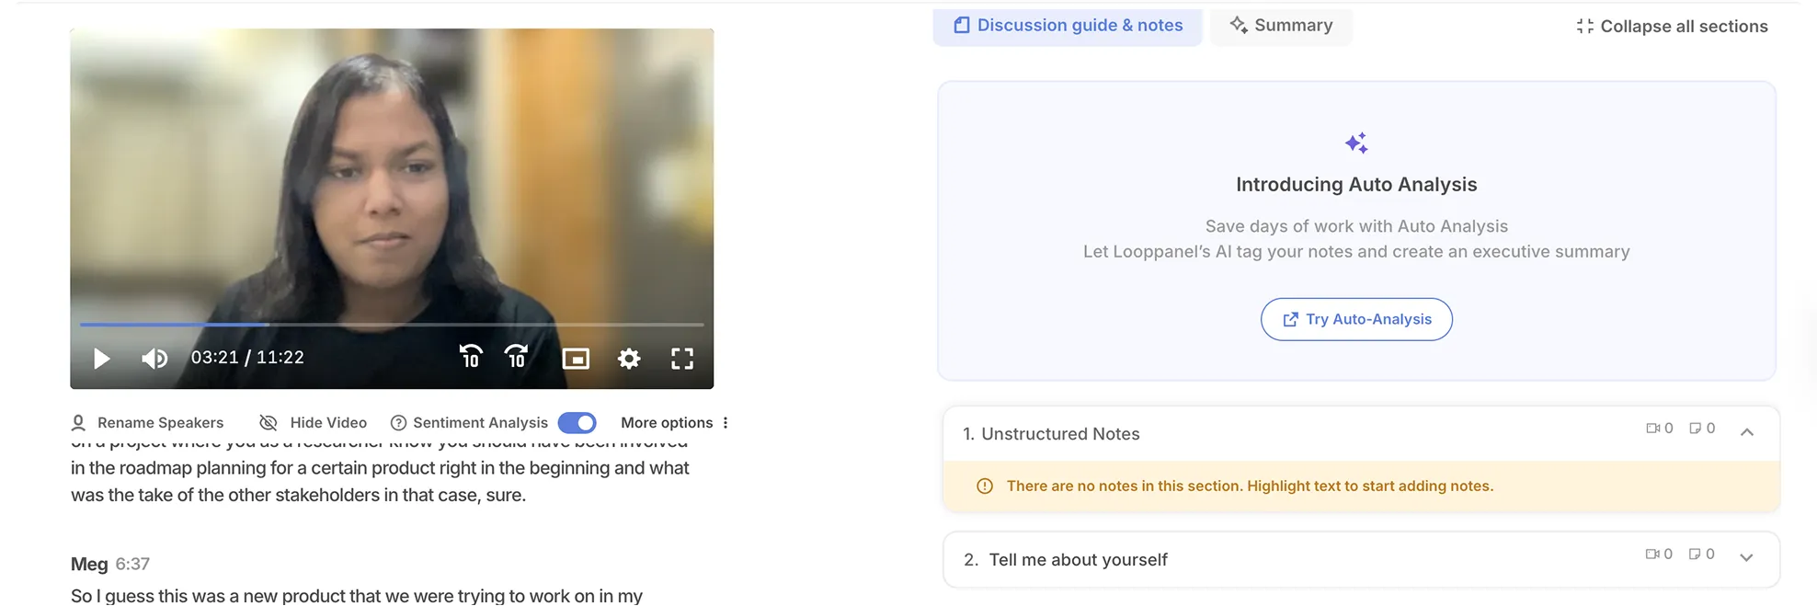Click the Meg speaker name
This screenshot has height=606, width=1817.
point(89,564)
